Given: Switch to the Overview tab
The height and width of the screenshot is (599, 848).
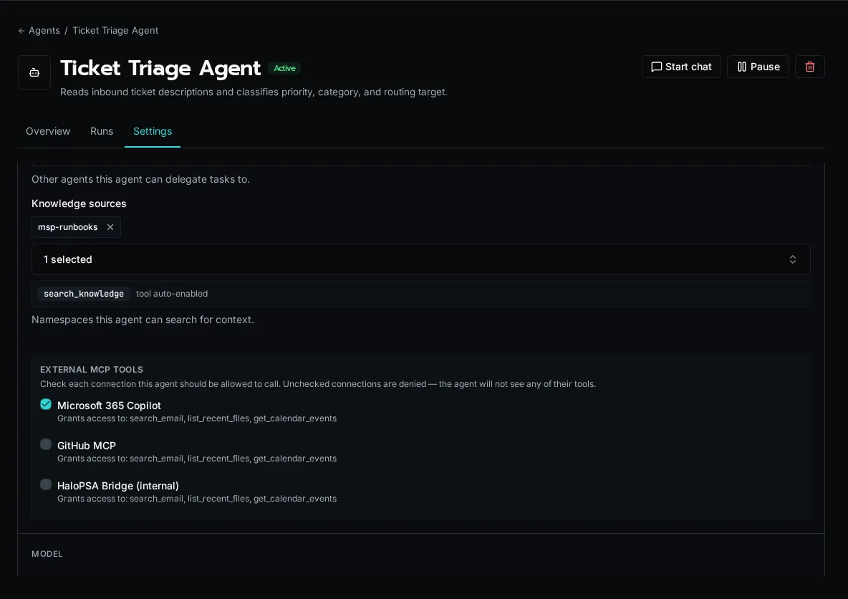Looking at the screenshot, I should [x=48, y=131].
